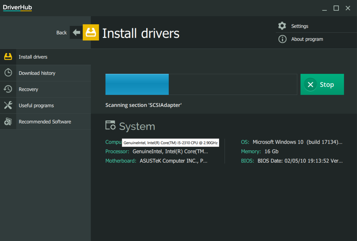Click the OS Microsoft Windows 10 value
Screen dimensions: 357x241
(297, 142)
